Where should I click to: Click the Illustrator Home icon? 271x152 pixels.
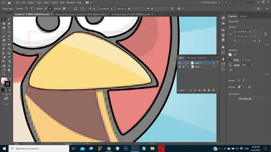pyautogui.click(x=9, y=3)
